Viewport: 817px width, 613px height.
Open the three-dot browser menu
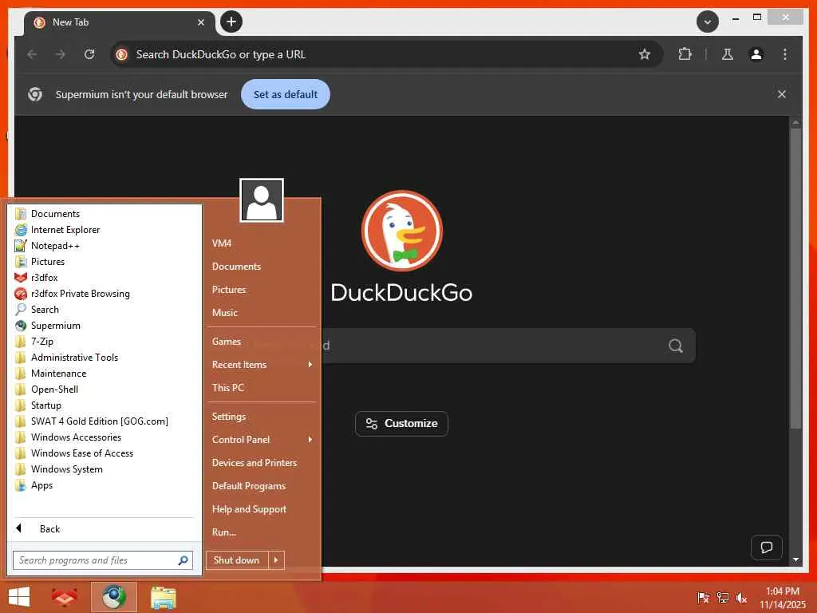(785, 54)
